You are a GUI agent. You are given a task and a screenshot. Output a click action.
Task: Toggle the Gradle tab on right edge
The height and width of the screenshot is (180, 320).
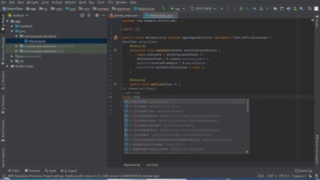coord(317,21)
